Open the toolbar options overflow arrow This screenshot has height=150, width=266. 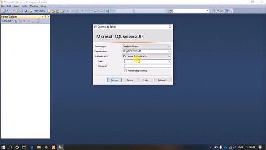(x=232, y=11)
